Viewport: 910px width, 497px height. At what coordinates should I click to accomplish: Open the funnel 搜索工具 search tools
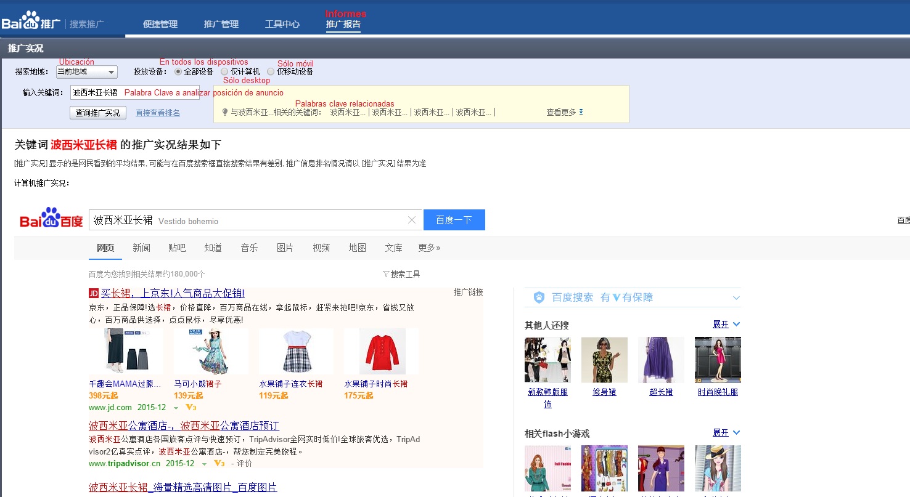tap(401, 274)
